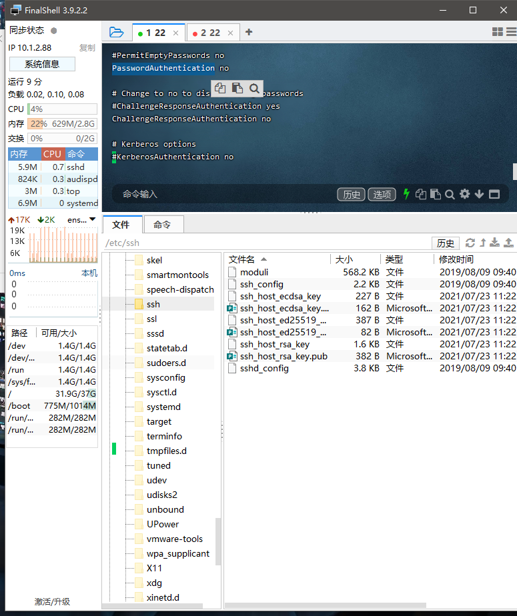Select sshd_config file row
This screenshot has width=517, height=616.
tap(371, 368)
